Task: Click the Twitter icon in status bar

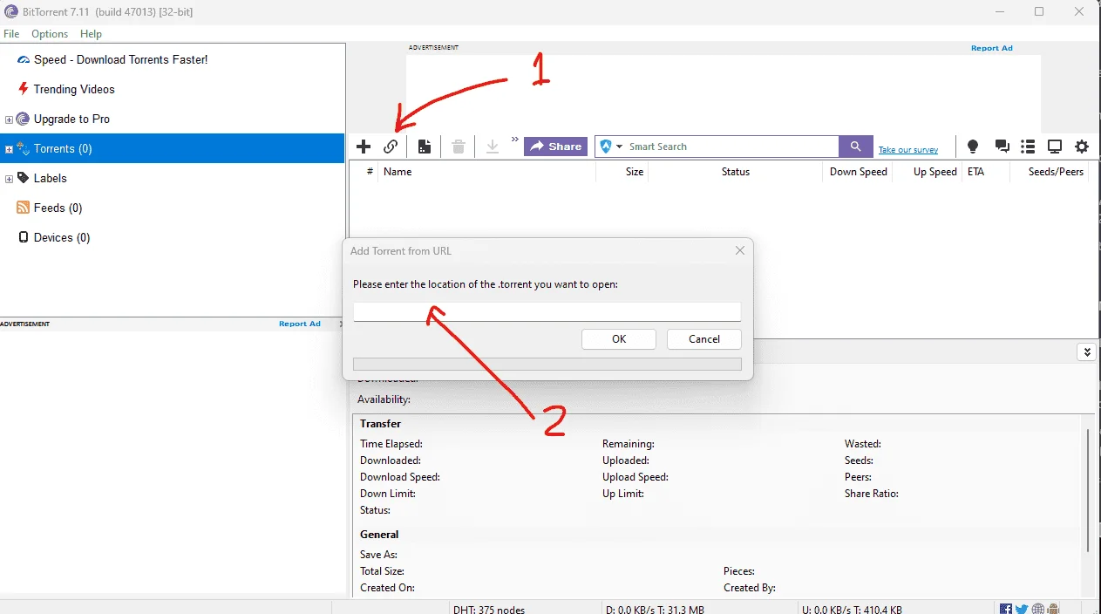Action: pyautogui.click(x=1022, y=609)
